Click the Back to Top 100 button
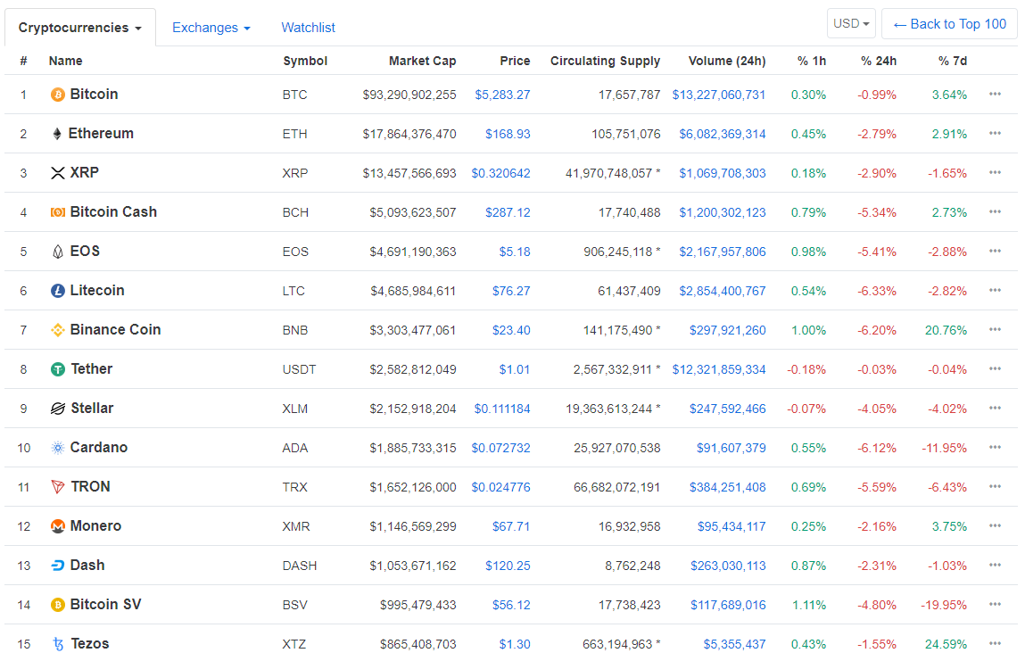Viewport: 1025px width, 661px height. 949,23
